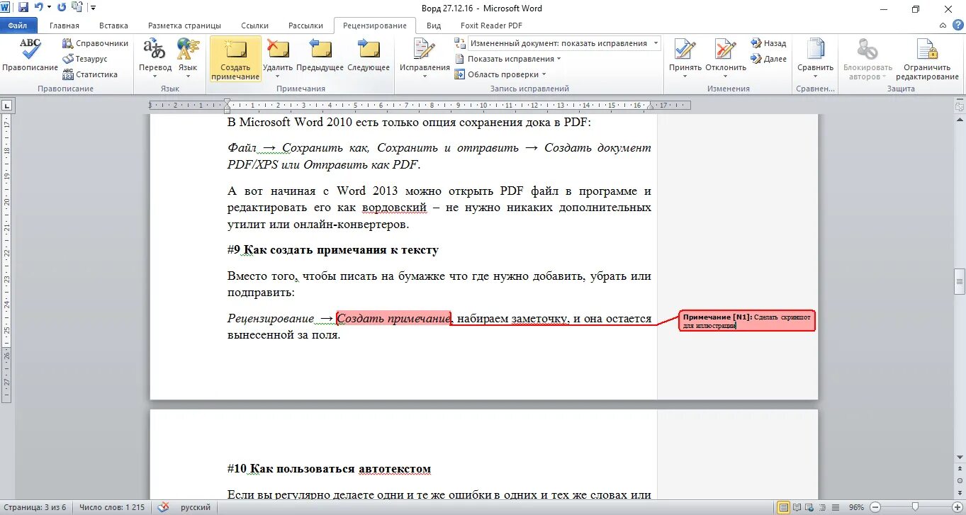Click Блокировать авторов
Image resolution: width=966 pixels, height=515 pixels.
point(867,59)
